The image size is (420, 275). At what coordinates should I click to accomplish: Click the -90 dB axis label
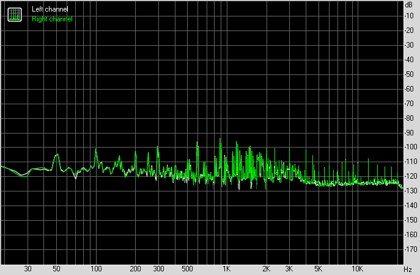click(x=409, y=132)
